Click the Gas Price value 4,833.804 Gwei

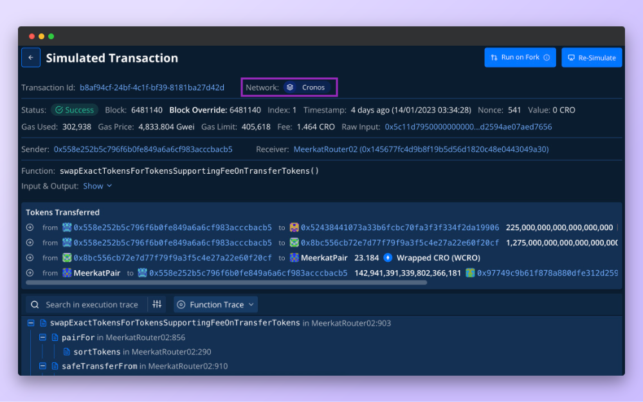point(167,127)
